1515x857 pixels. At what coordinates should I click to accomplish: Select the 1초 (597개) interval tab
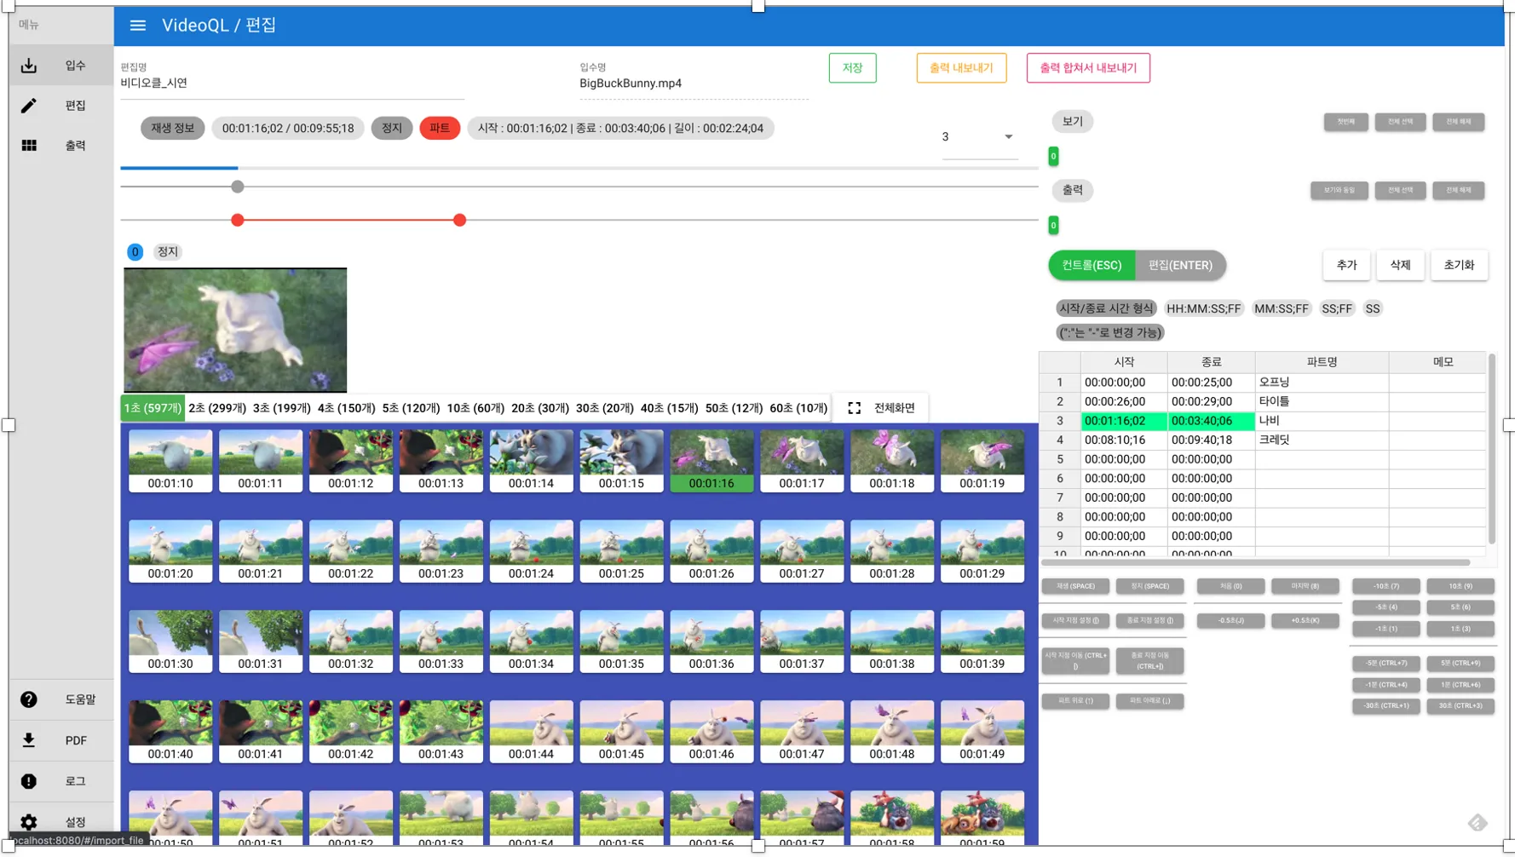(x=153, y=409)
